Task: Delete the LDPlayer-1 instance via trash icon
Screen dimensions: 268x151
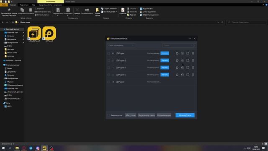Action: click(193, 68)
